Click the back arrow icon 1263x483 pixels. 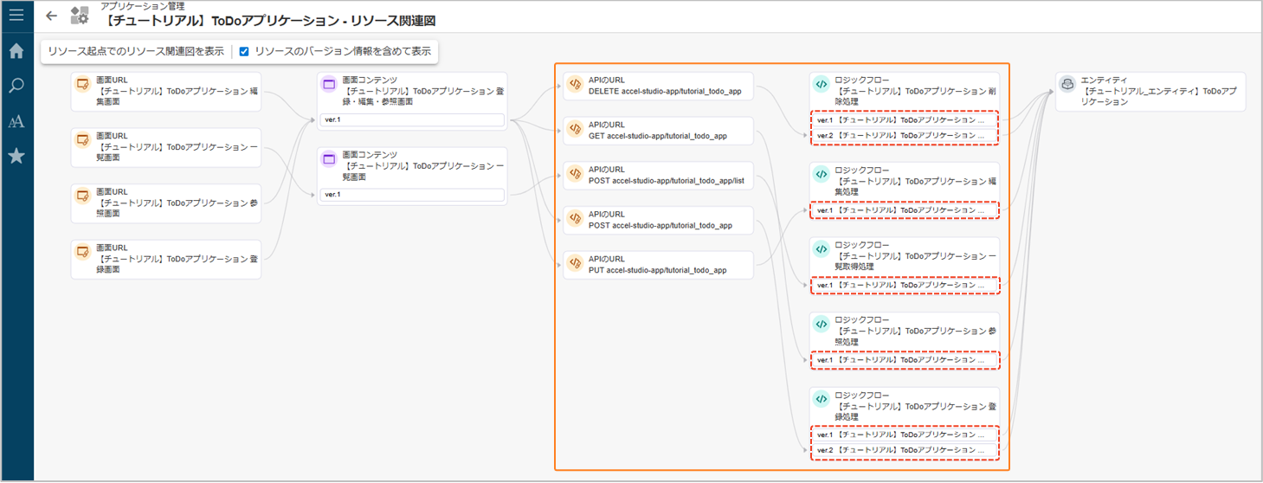tap(51, 16)
